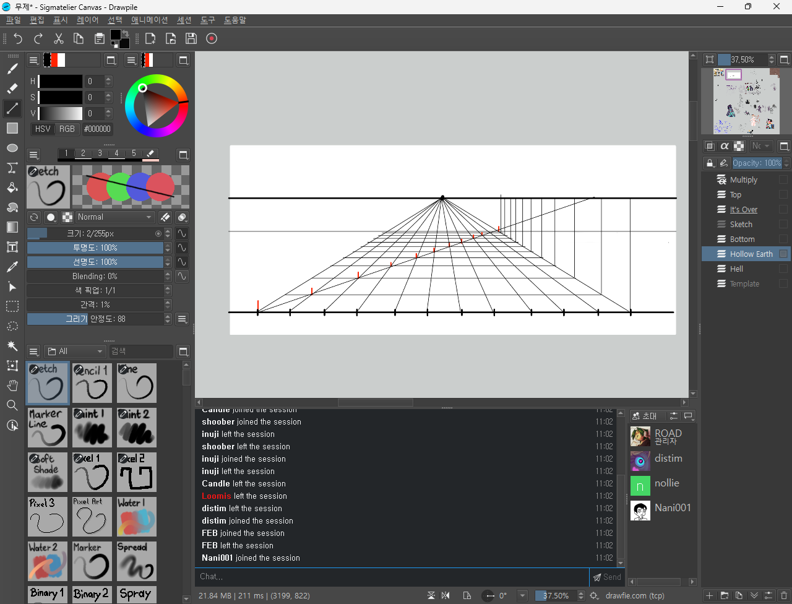This screenshot has height=604, width=792.
Task: Open the 편집 menu
Action: point(37,20)
